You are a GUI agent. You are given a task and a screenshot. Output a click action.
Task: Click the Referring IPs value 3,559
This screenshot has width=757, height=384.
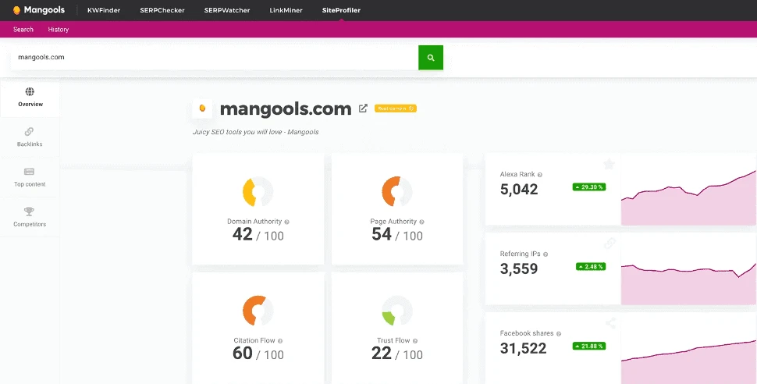519,269
